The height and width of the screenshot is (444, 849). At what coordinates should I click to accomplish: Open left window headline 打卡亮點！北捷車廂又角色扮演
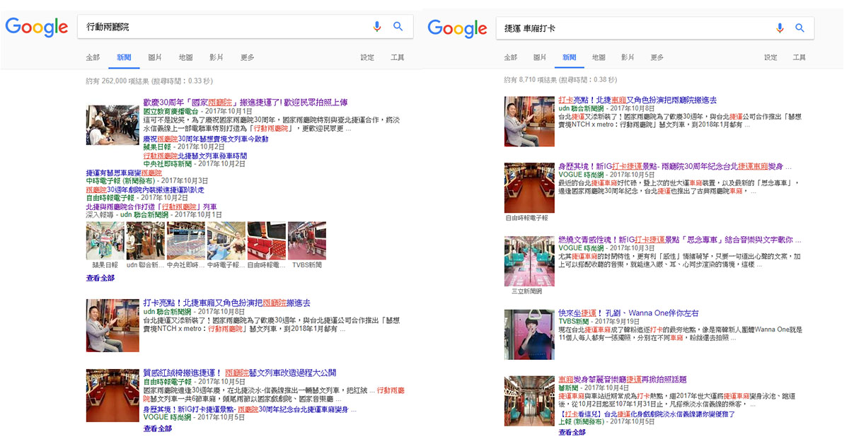click(226, 303)
